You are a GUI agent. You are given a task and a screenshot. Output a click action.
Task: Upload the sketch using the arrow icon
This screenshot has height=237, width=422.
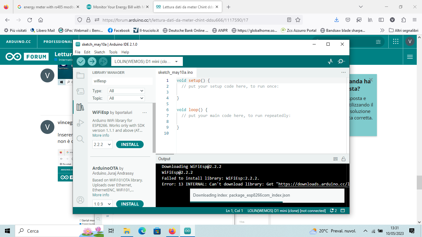click(92, 61)
